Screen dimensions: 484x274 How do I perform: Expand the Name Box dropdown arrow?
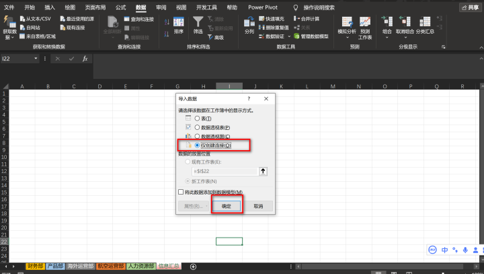click(36, 59)
